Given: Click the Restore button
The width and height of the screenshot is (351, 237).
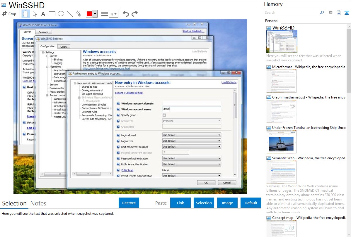Looking at the screenshot, I should [129, 203].
